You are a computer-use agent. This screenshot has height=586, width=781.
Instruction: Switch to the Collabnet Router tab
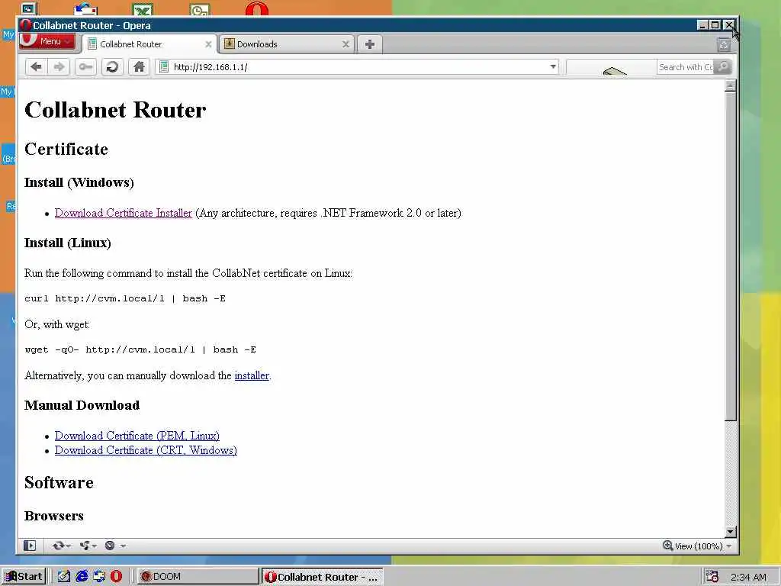point(149,44)
